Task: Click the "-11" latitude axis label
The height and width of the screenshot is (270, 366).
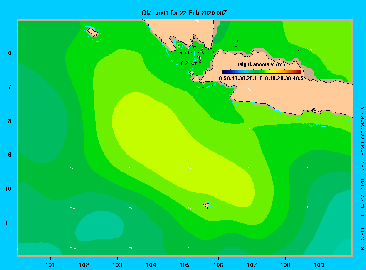Action: (x=7, y=223)
